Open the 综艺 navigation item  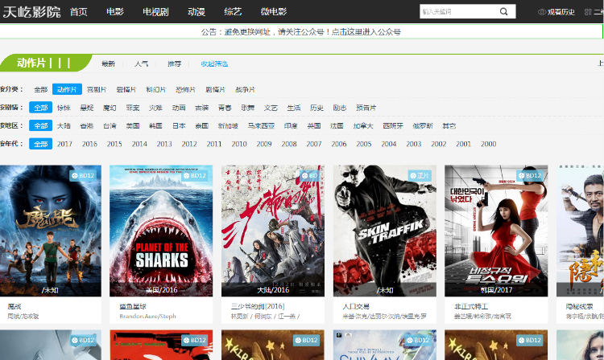tap(233, 12)
